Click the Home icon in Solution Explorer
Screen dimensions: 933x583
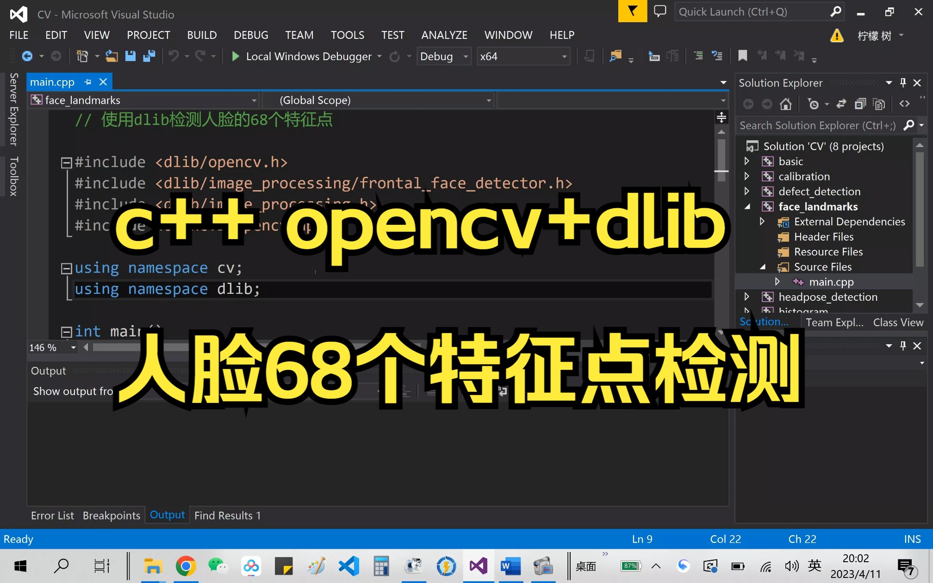tap(785, 104)
